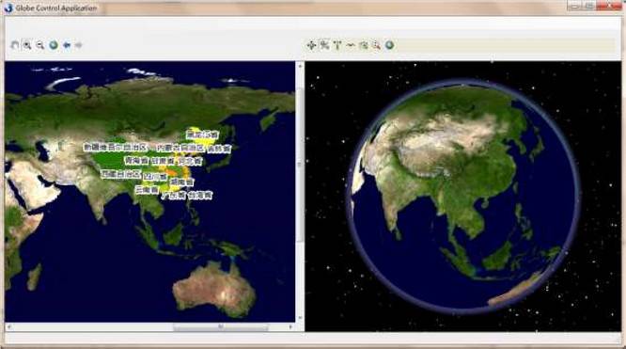Screen dimensions: 626x349
Task: Select the globe Navigate tool
Action: coord(311,45)
